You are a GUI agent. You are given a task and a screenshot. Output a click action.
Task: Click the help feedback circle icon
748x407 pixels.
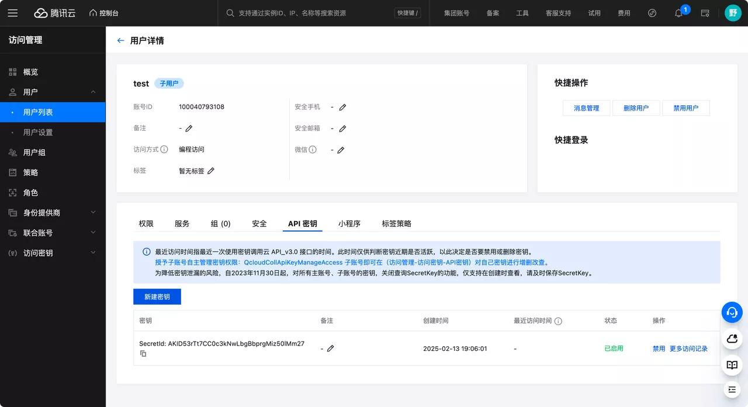(x=652, y=12)
